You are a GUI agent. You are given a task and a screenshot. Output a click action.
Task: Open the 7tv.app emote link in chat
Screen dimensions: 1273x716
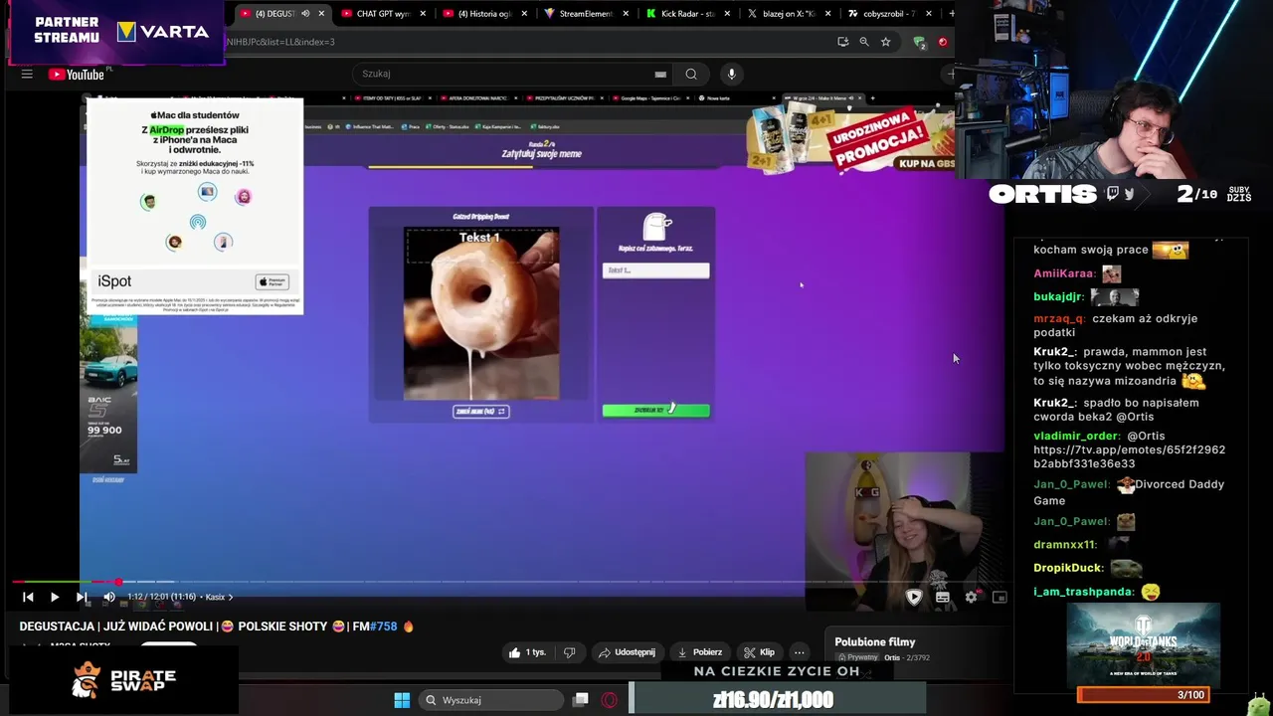point(1129,456)
